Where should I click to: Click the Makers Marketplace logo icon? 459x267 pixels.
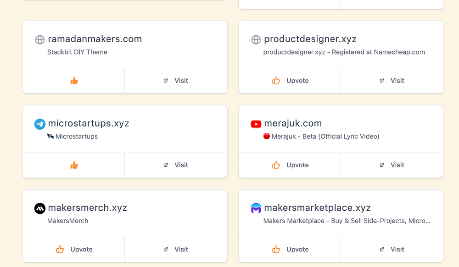coord(256,208)
